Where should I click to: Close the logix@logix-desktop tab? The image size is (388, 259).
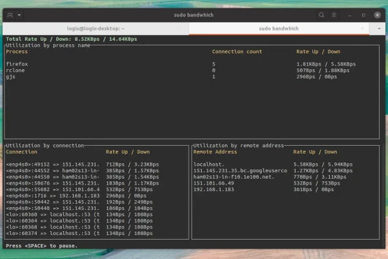tap(180, 28)
